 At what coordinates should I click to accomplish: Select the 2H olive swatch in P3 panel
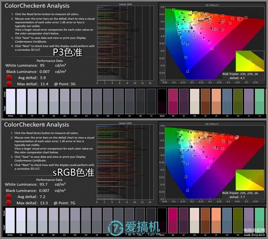(238, 101)
